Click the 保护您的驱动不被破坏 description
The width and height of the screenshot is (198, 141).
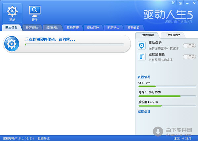(164, 48)
